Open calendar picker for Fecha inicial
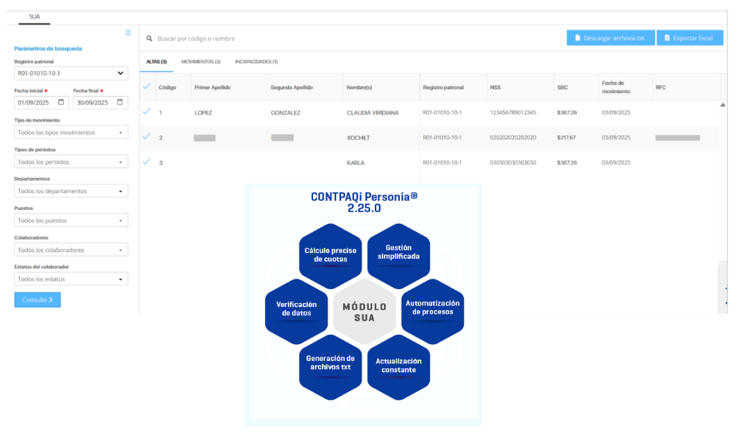Screen dimensions: 738x435 click(x=61, y=103)
